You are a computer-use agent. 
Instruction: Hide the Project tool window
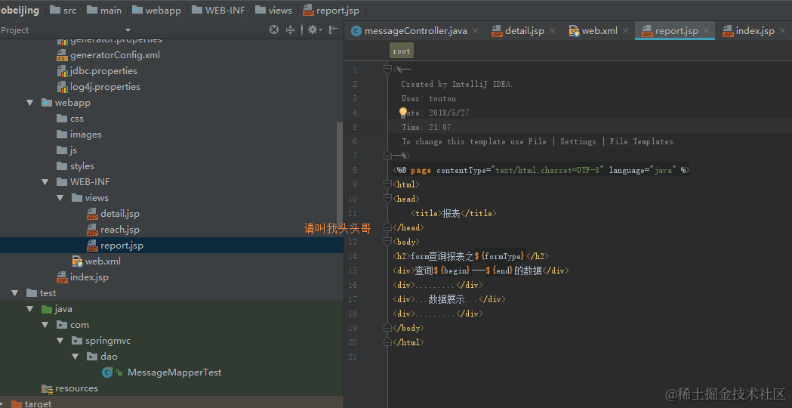point(334,29)
